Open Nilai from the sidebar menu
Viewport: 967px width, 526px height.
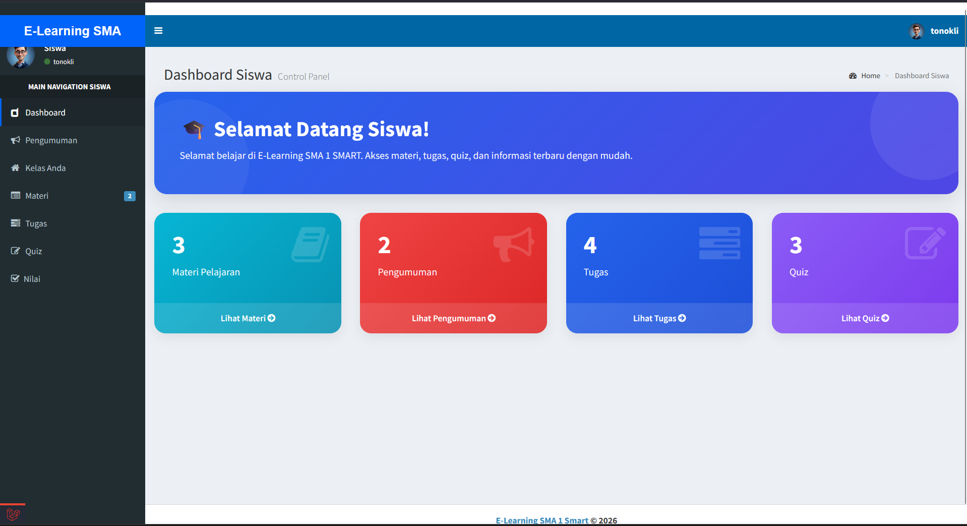pyautogui.click(x=73, y=279)
